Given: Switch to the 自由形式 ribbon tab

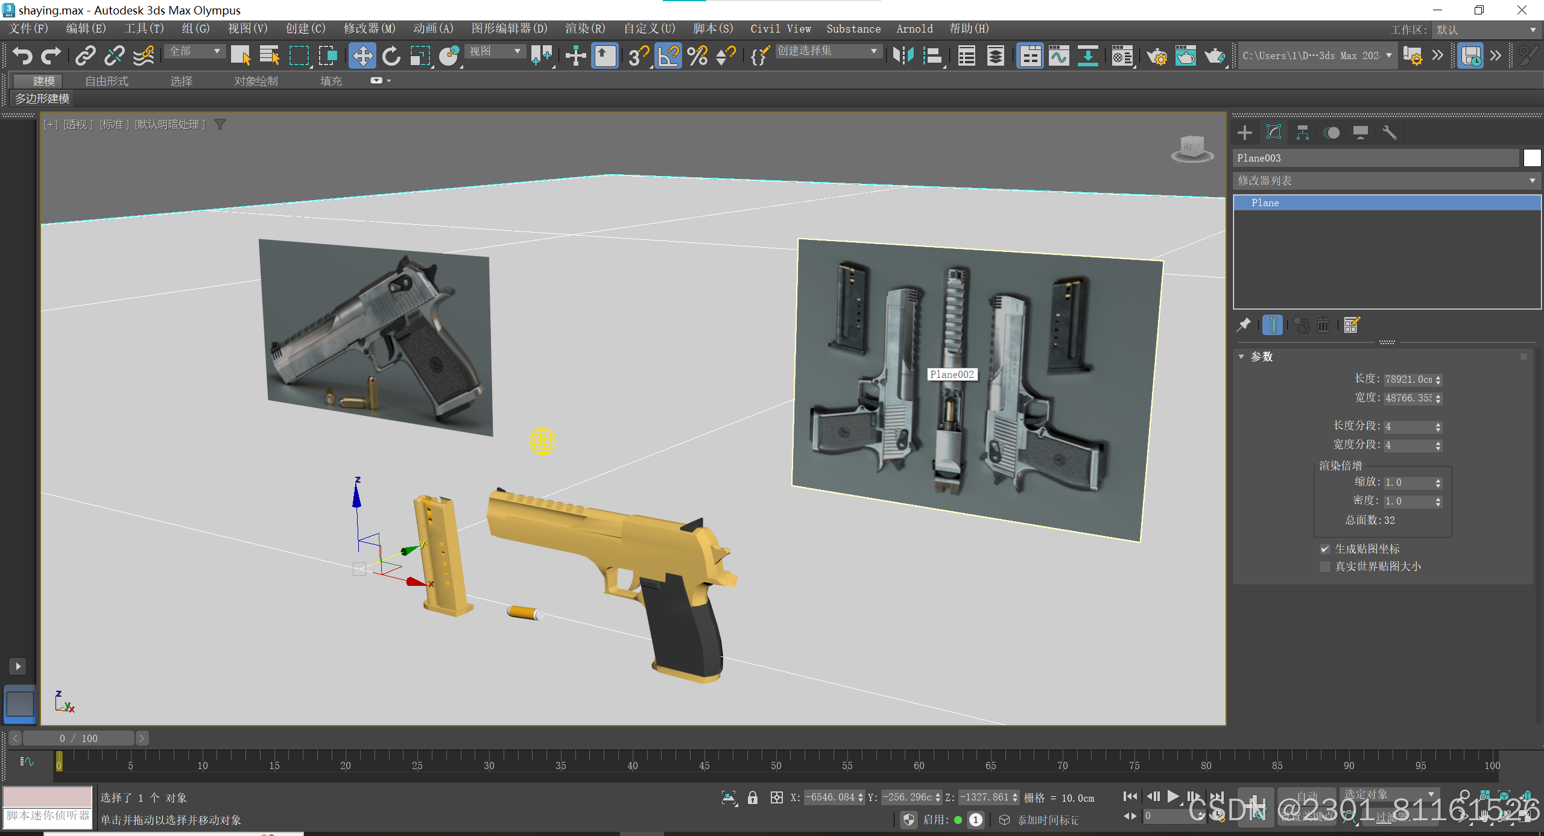Looking at the screenshot, I should [x=107, y=81].
